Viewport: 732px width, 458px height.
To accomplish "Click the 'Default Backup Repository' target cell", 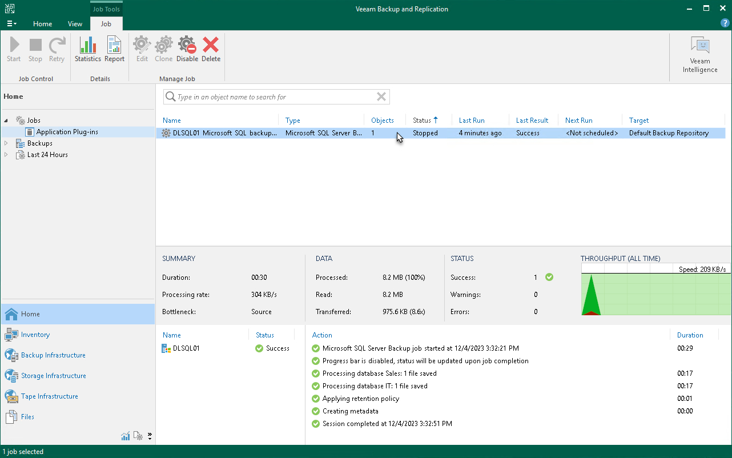I will click(669, 133).
